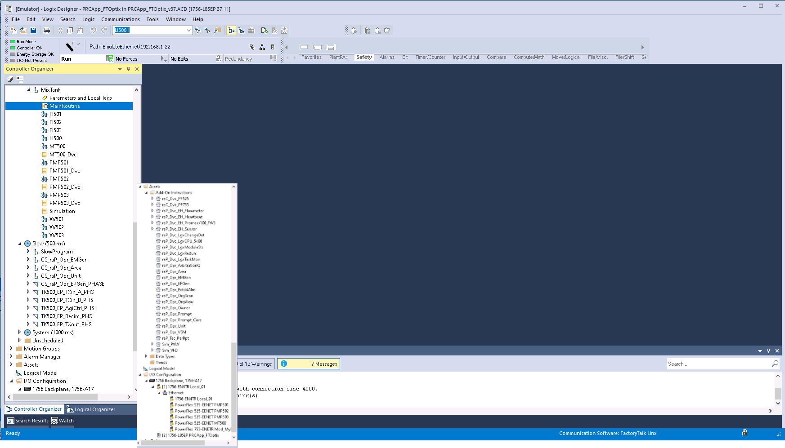Select the PMP501_Dvc routine
The width and height of the screenshot is (785, 448).
click(65, 171)
